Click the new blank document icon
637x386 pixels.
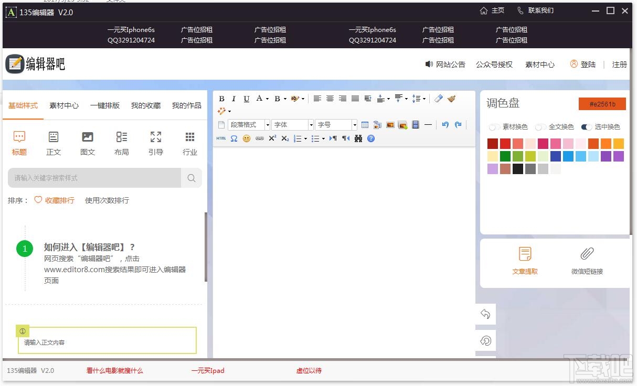(x=221, y=125)
